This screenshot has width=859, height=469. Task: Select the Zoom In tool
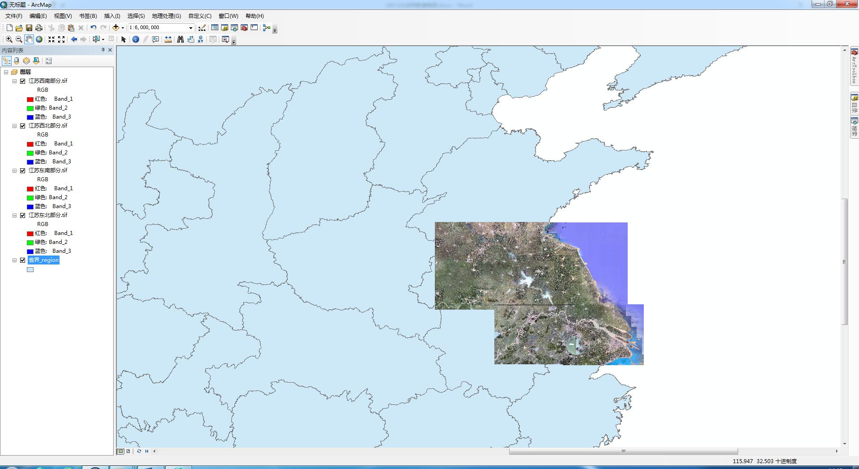[9, 39]
